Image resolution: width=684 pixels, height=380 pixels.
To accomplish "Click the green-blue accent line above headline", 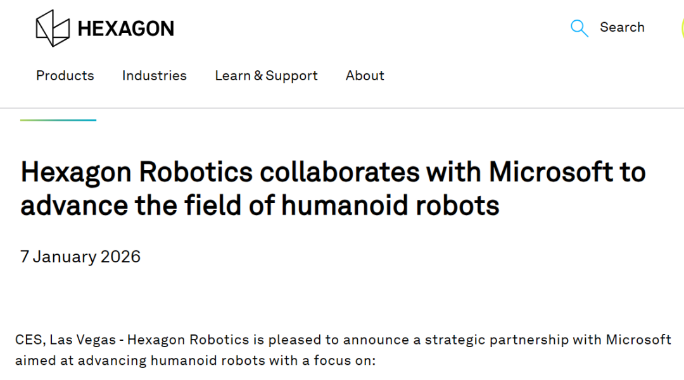I will pos(58,120).
